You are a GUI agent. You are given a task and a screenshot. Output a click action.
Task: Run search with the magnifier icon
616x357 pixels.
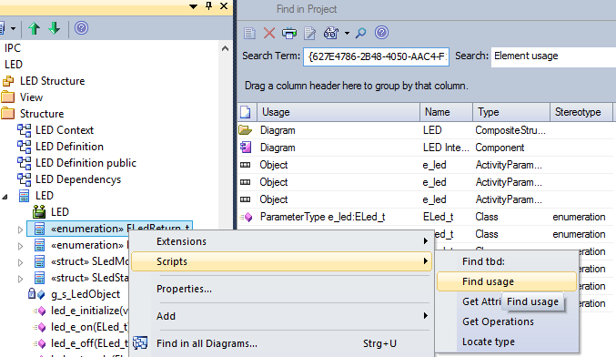pyautogui.click(x=360, y=33)
